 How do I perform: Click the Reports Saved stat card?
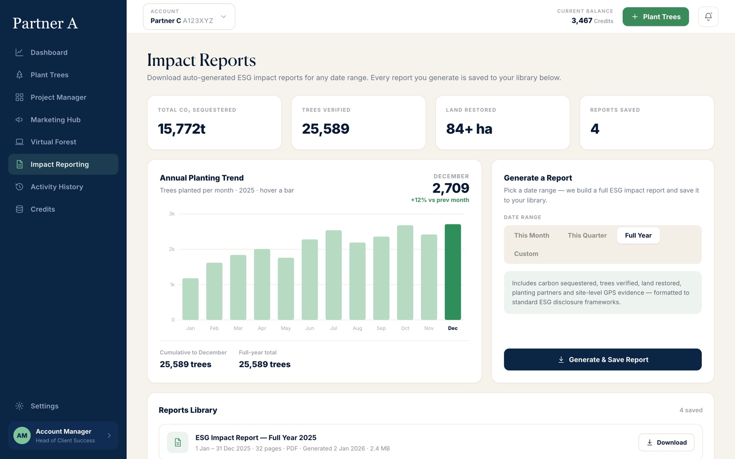[x=646, y=122]
